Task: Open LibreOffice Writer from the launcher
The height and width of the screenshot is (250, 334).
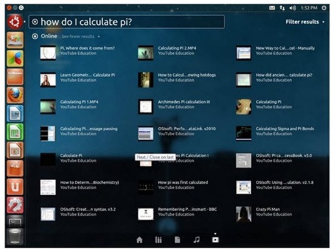Action: click(x=15, y=113)
